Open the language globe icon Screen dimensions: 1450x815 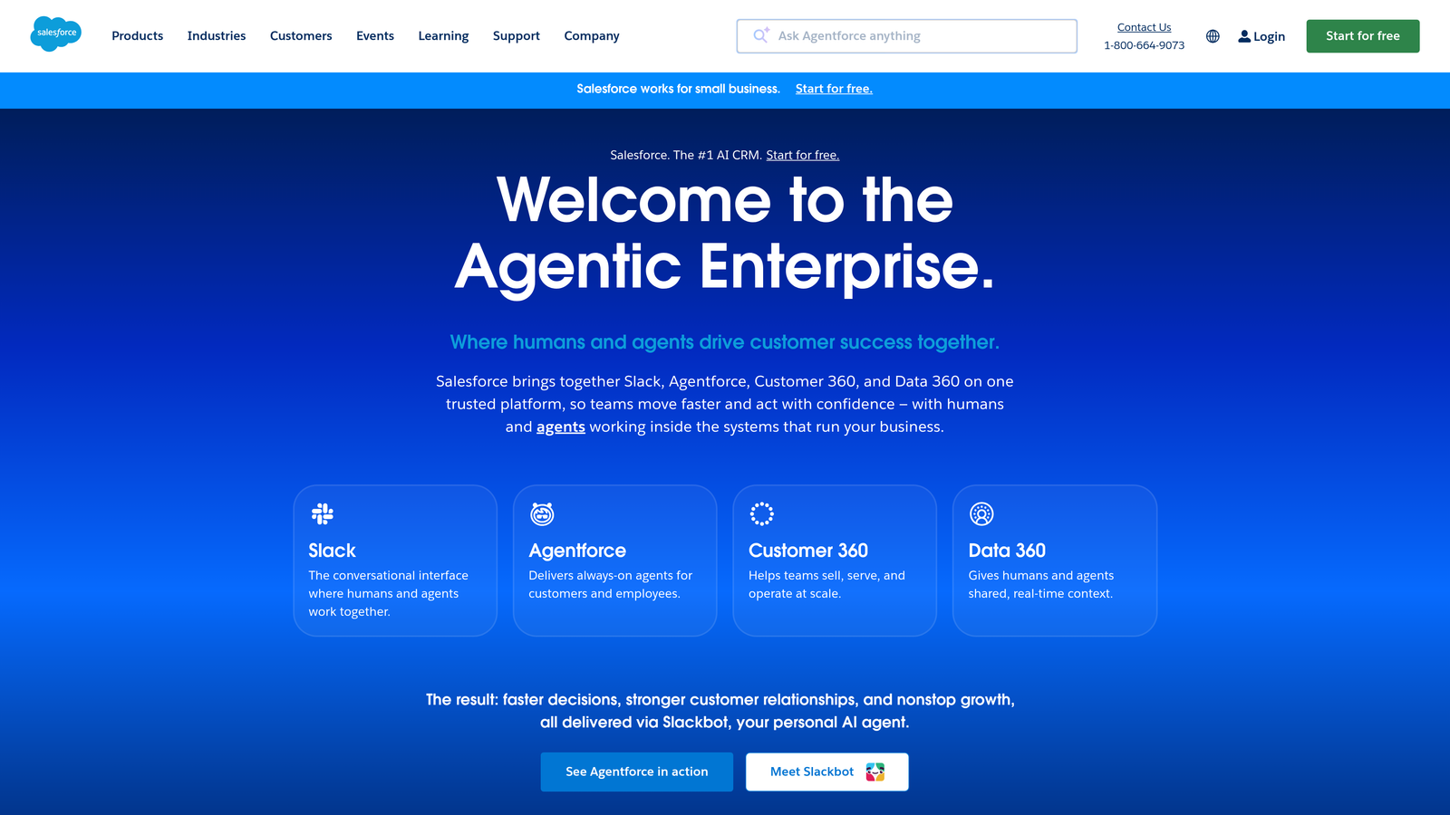(x=1213, y=36)
